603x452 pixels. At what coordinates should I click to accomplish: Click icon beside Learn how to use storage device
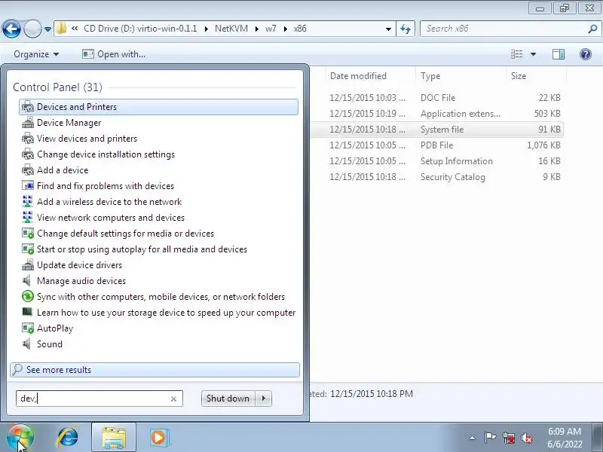pos(28,312)
